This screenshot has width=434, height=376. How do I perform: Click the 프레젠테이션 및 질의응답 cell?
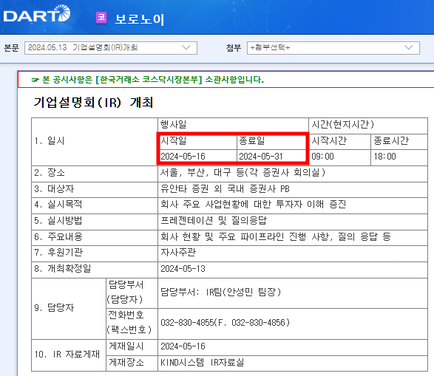pos(293,221)
